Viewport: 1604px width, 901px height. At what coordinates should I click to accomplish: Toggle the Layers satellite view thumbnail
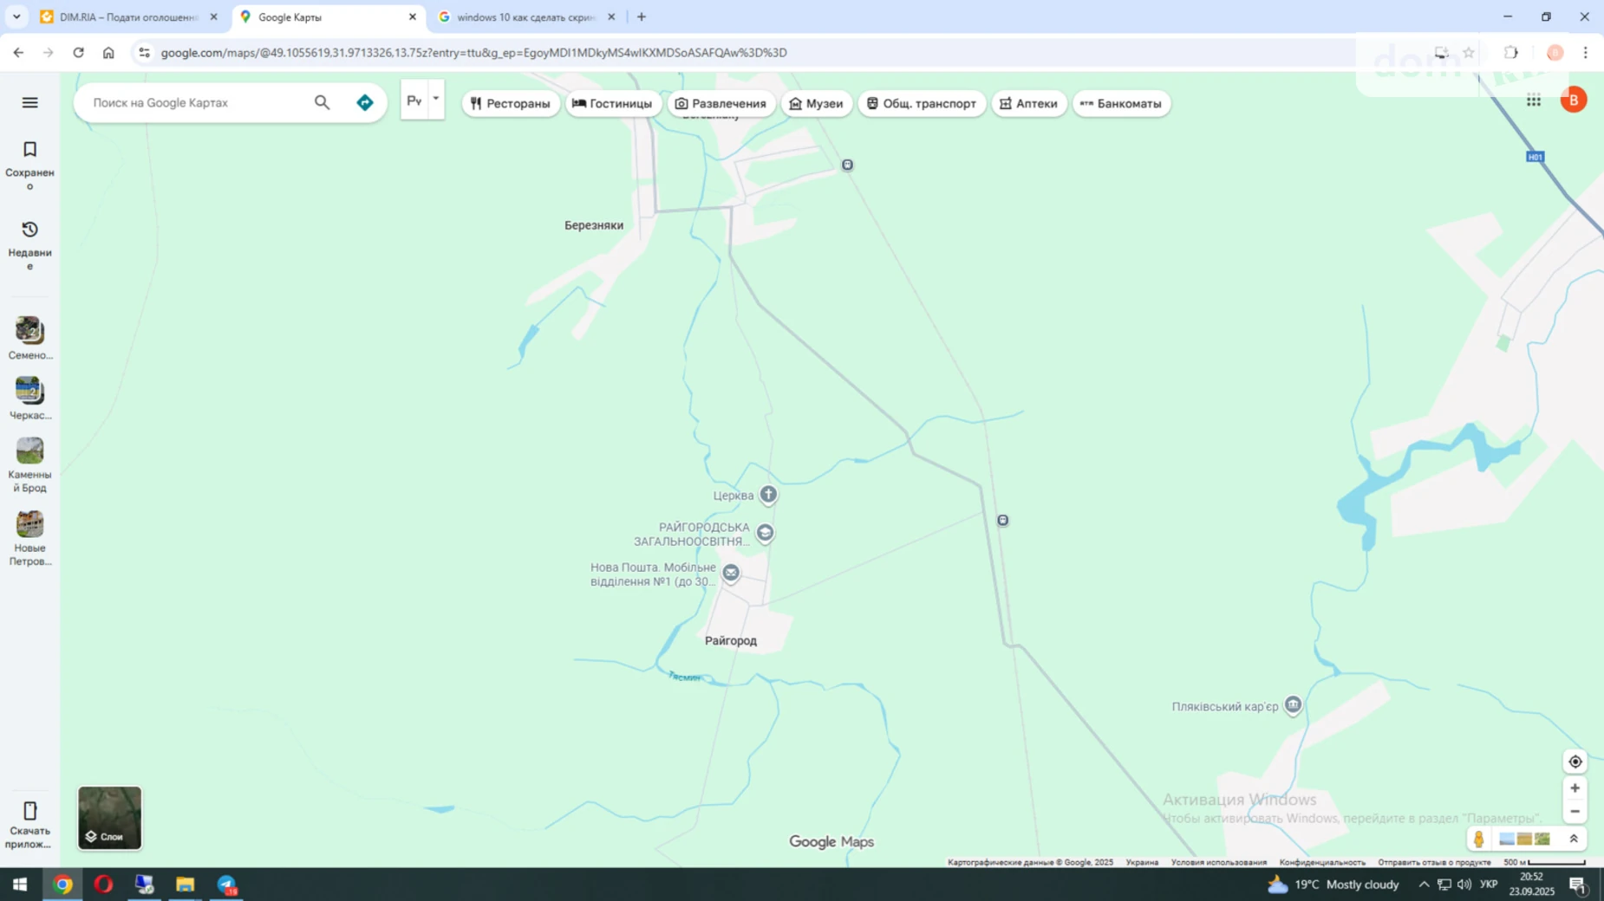[x=109, y=818]
